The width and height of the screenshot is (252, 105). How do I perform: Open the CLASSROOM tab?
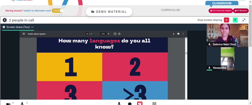[x=222, y=3]
